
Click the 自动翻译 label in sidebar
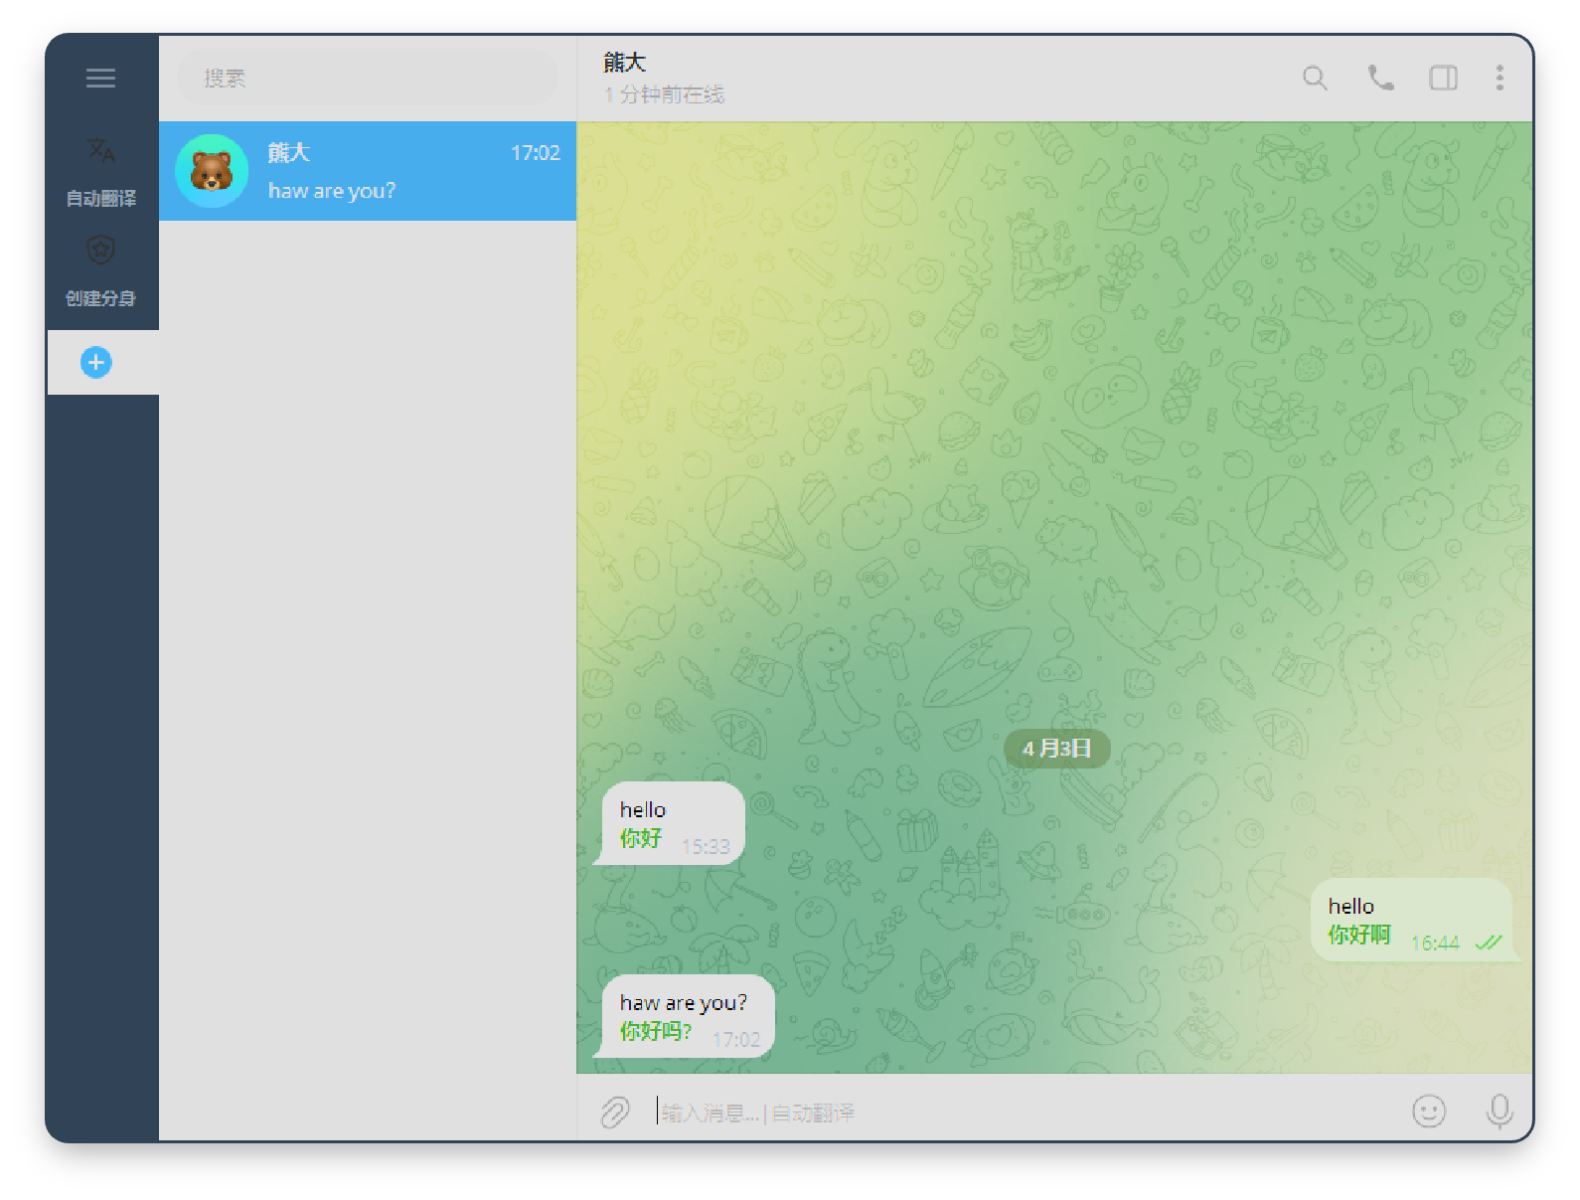[x=101, y=199]
